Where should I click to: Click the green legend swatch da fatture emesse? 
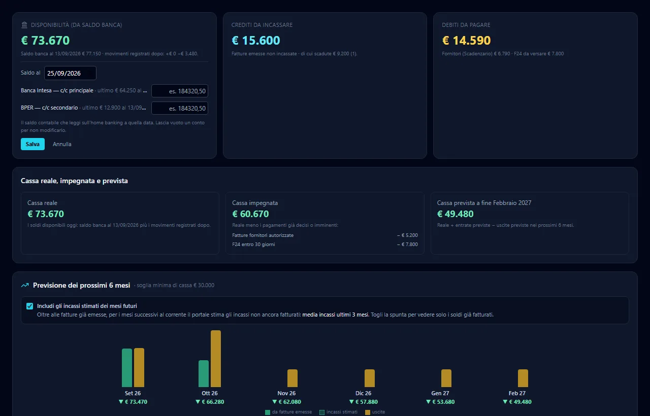[268, 412]
